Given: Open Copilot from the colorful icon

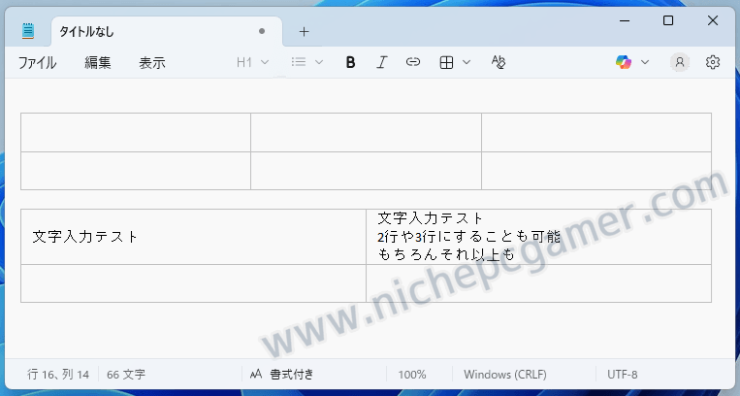Looking at the screenshot, I should (x=624, y=62).
